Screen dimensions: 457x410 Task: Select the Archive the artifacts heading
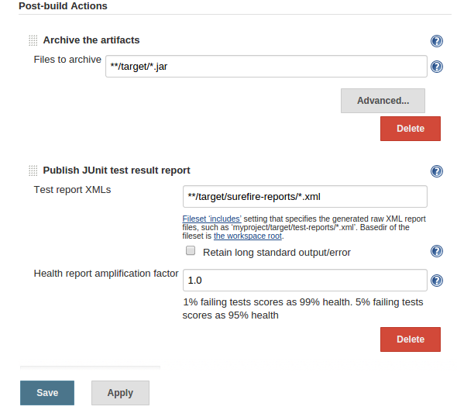coord(91,40)
